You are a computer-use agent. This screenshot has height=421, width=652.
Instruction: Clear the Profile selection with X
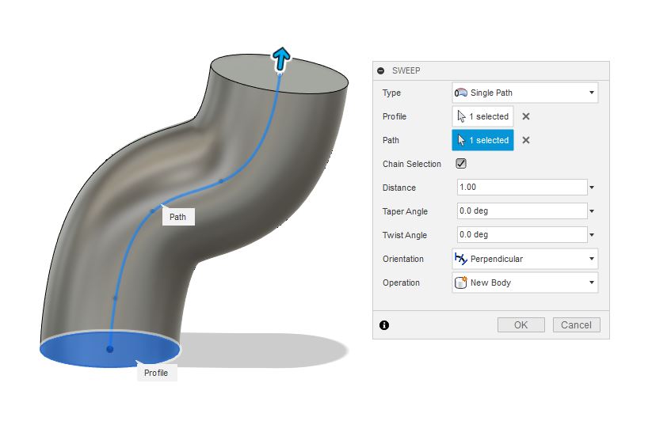[x=526, y=116]
